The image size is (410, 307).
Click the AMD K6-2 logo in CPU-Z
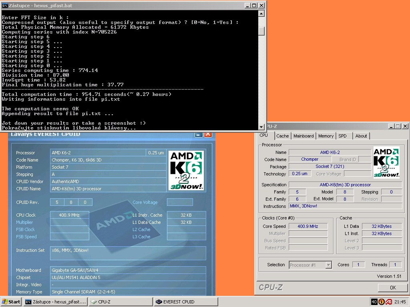coord(386,162)
